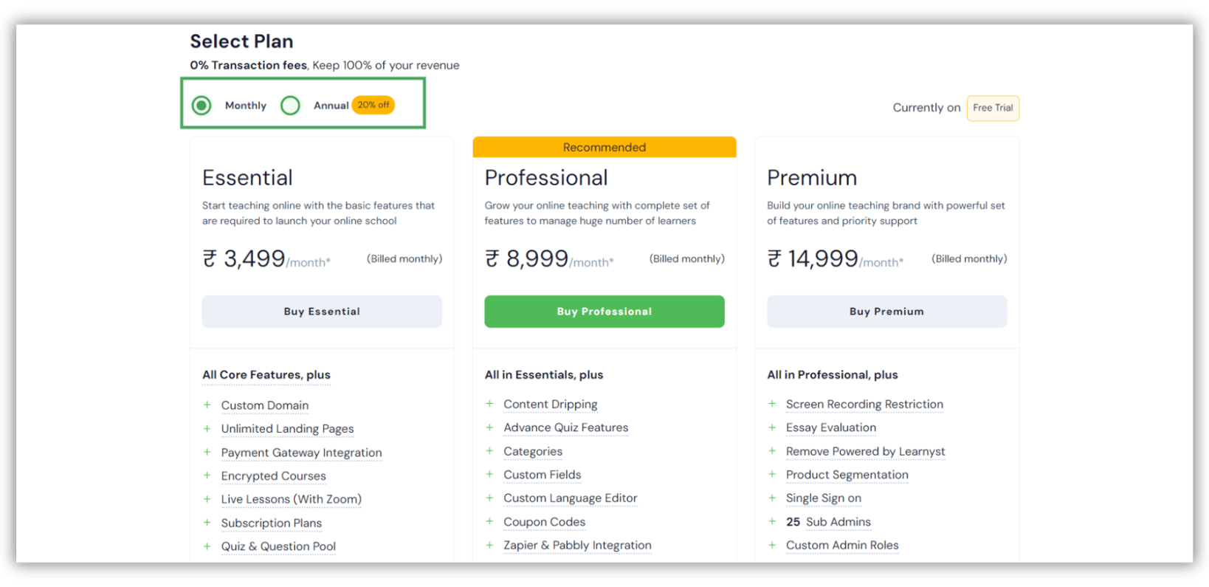Click plus icon beside Categories
This screenshot has height=587, width=1209.
490,451
